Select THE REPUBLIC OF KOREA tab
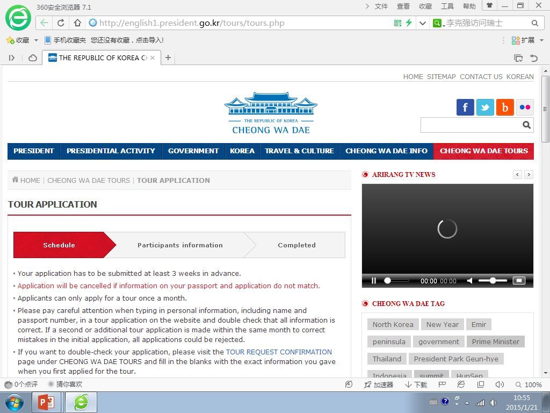Screen dimensions: 550x413 102,58
